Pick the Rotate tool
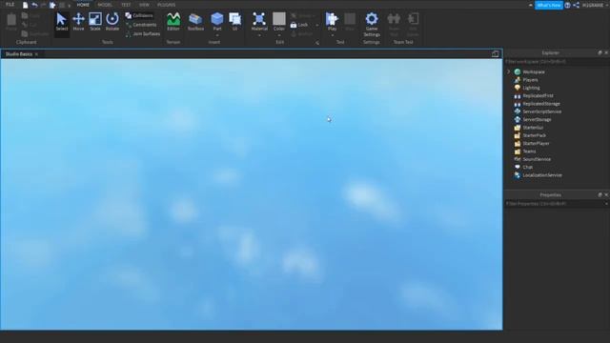 [x=112, y=22]
